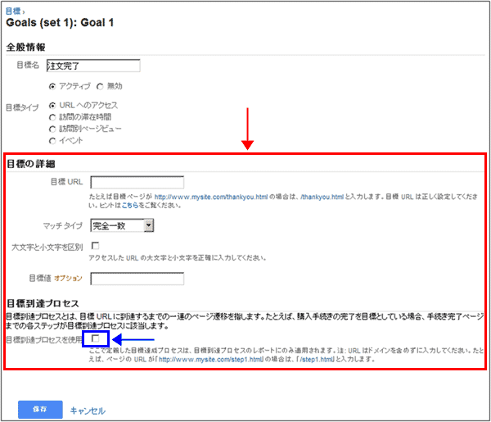Click the 全般情報 heading text
This screenshot has height=422, width=491.
click(25, 48)
